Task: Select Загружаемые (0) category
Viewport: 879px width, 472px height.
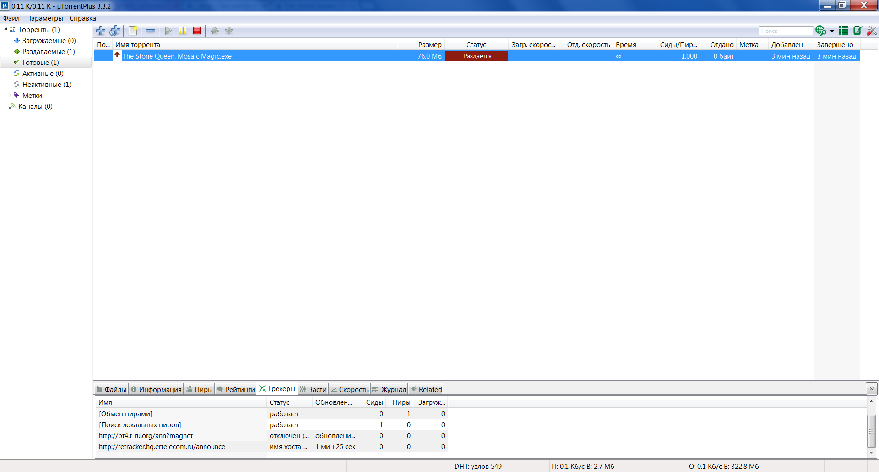Action: [49, 41]
